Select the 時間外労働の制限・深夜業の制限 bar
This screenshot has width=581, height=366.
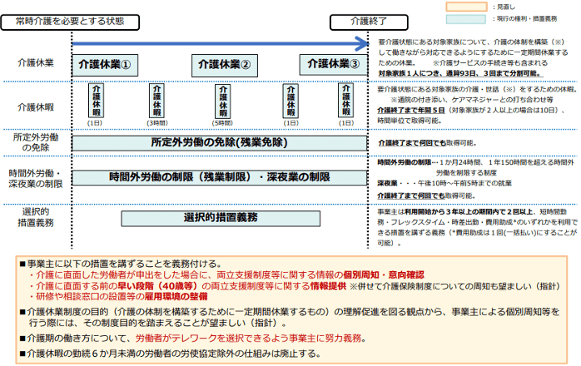219,177
